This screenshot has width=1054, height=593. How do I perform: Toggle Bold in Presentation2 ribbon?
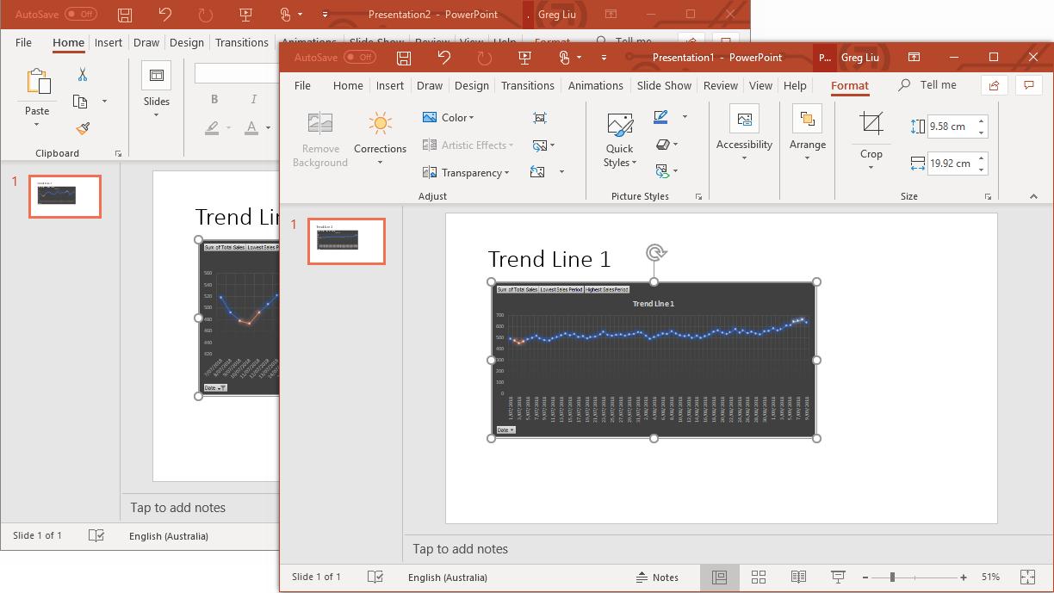[214, 100]
